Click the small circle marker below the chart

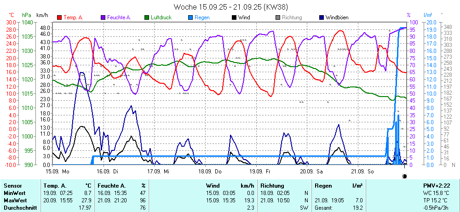[404, 176]
